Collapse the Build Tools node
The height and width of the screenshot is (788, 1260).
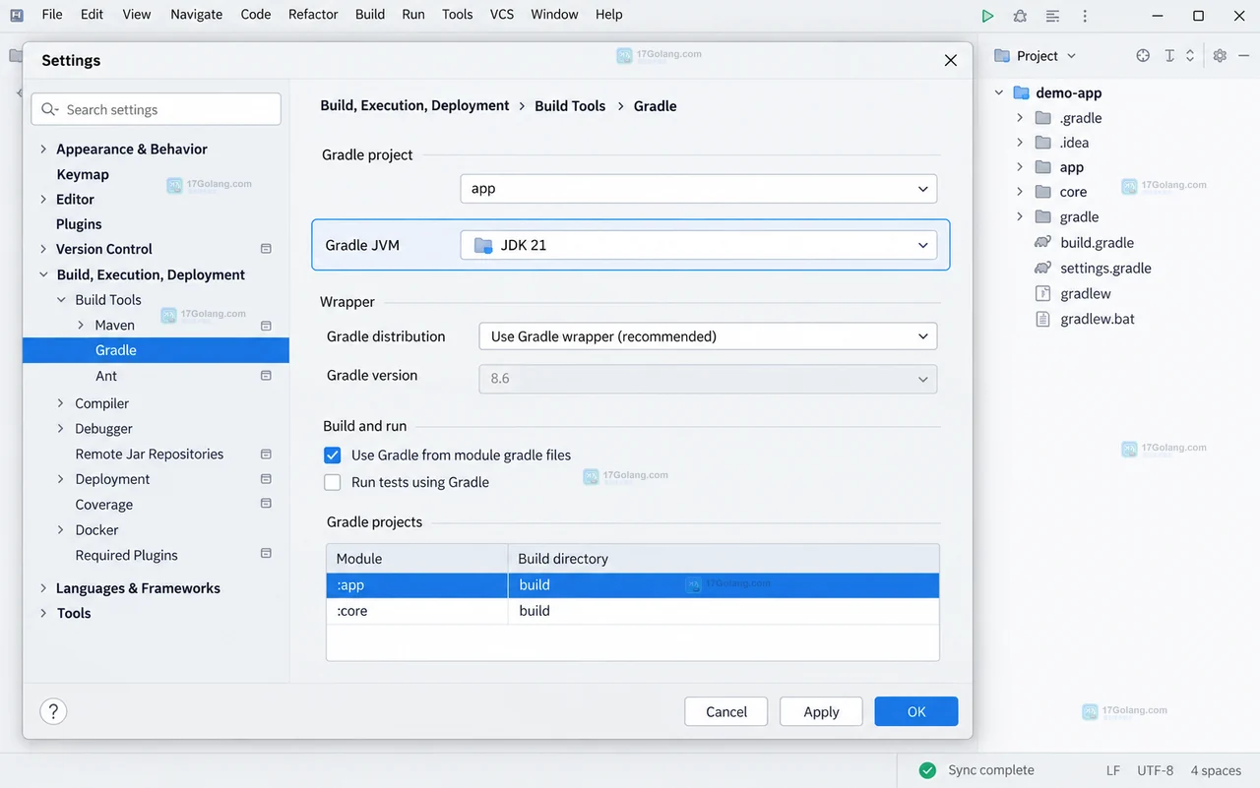[x=62, y=300]
